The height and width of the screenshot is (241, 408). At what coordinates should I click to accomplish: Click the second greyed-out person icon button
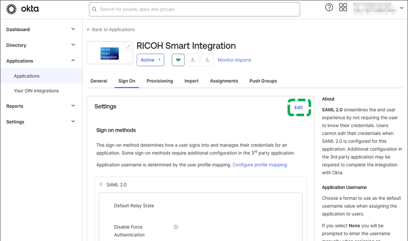[x=207, y=60]
